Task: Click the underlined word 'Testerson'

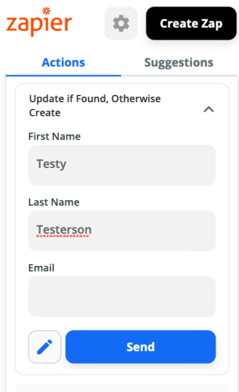Action: 64,229
